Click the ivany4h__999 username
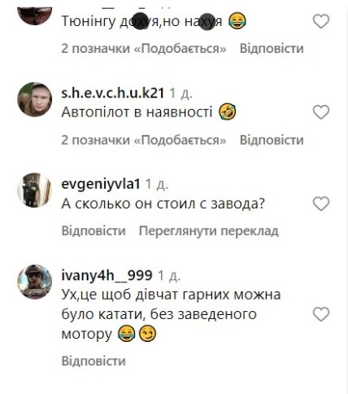 107,276
